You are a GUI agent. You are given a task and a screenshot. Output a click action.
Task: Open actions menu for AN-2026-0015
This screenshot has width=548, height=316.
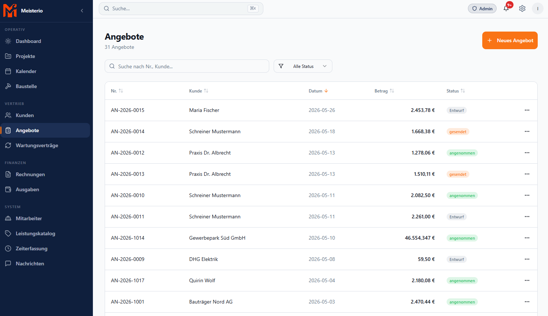point(527,110)
